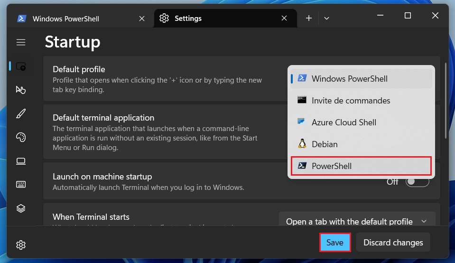Screen dimensions: 455x263
Task: Switch to the Settings tab
Action: [x=225, y=19]
